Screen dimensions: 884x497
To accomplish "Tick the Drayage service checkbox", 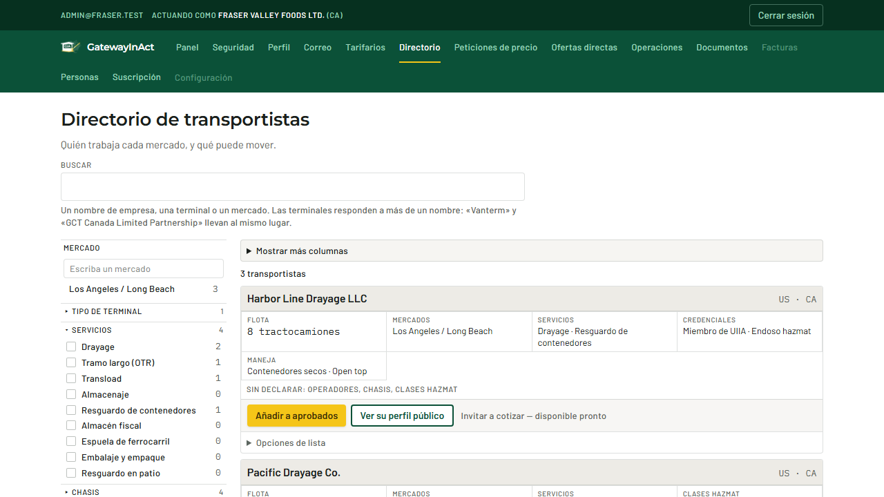I will 71,347.
